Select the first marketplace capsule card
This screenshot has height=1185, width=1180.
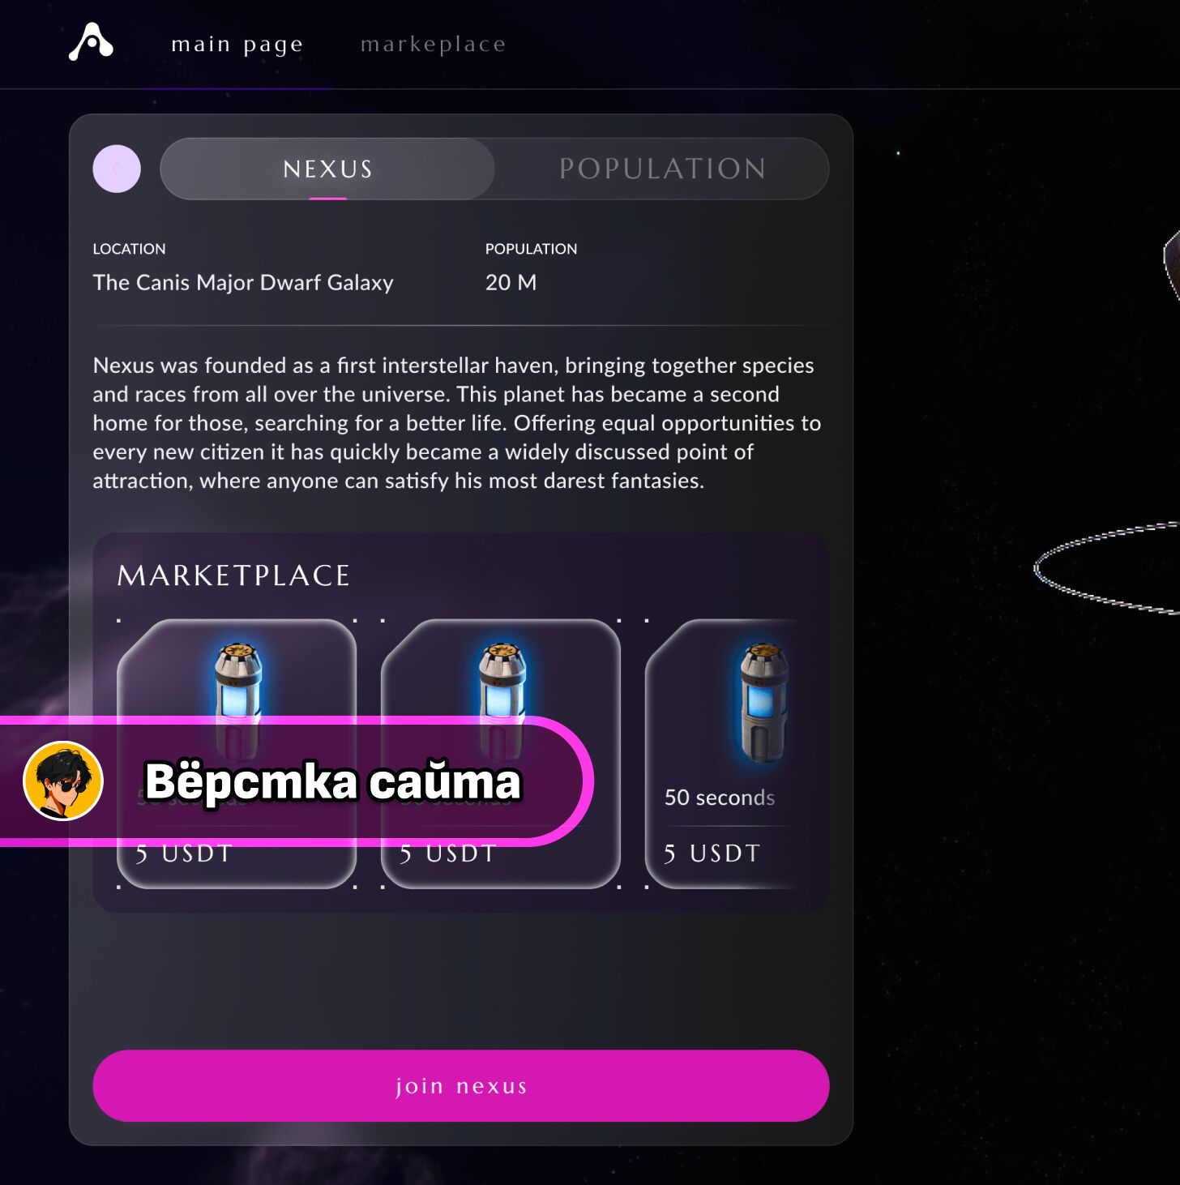pos(237,754)
